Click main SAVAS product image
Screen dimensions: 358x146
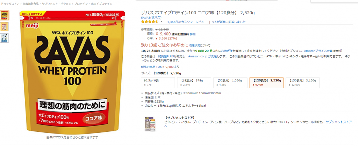pos(72,72)
